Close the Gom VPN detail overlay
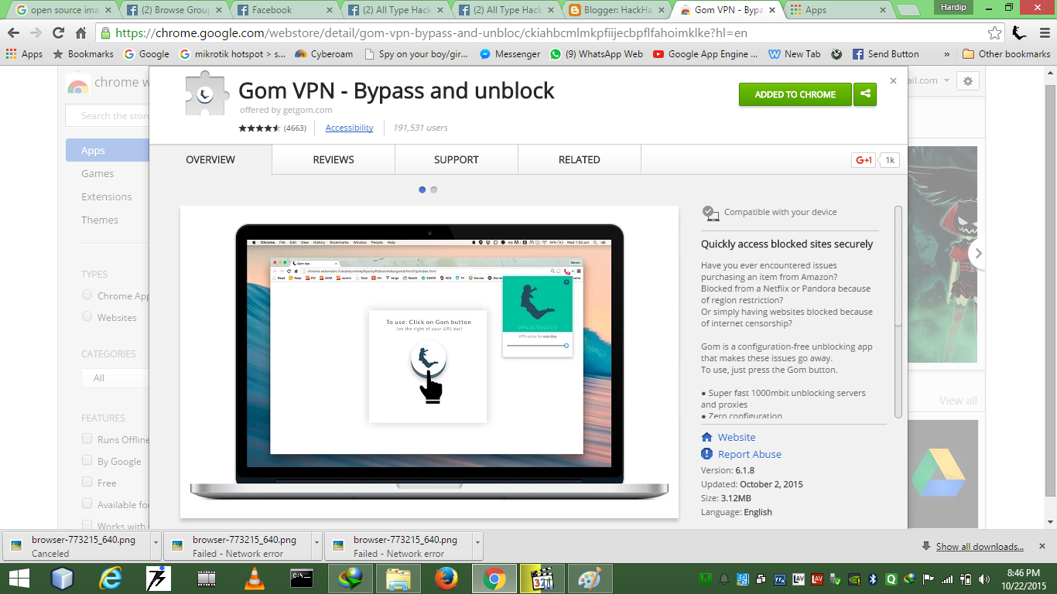1057x594 pixels. pyautogui.click(x=893, y=80)
